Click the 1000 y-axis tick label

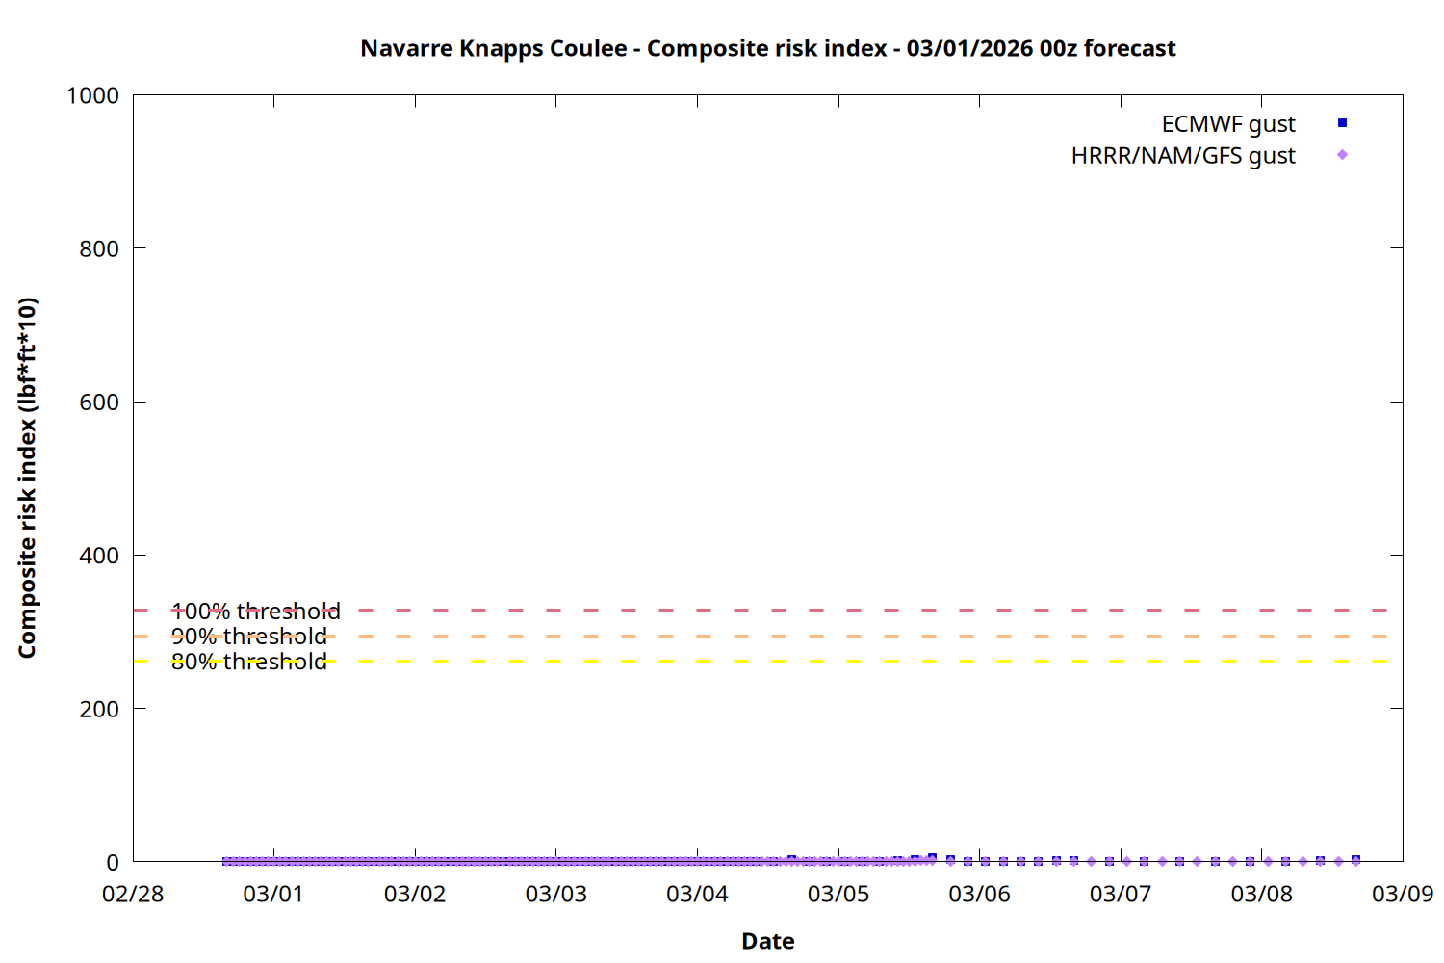tap(92, 95)
